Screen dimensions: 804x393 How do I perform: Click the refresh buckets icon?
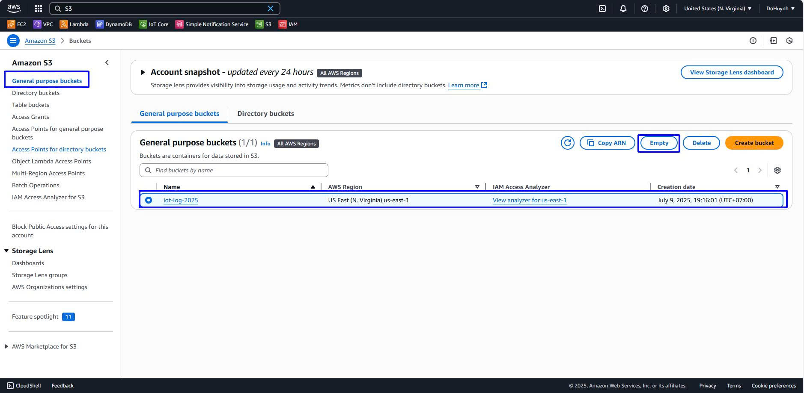[567, 143]
